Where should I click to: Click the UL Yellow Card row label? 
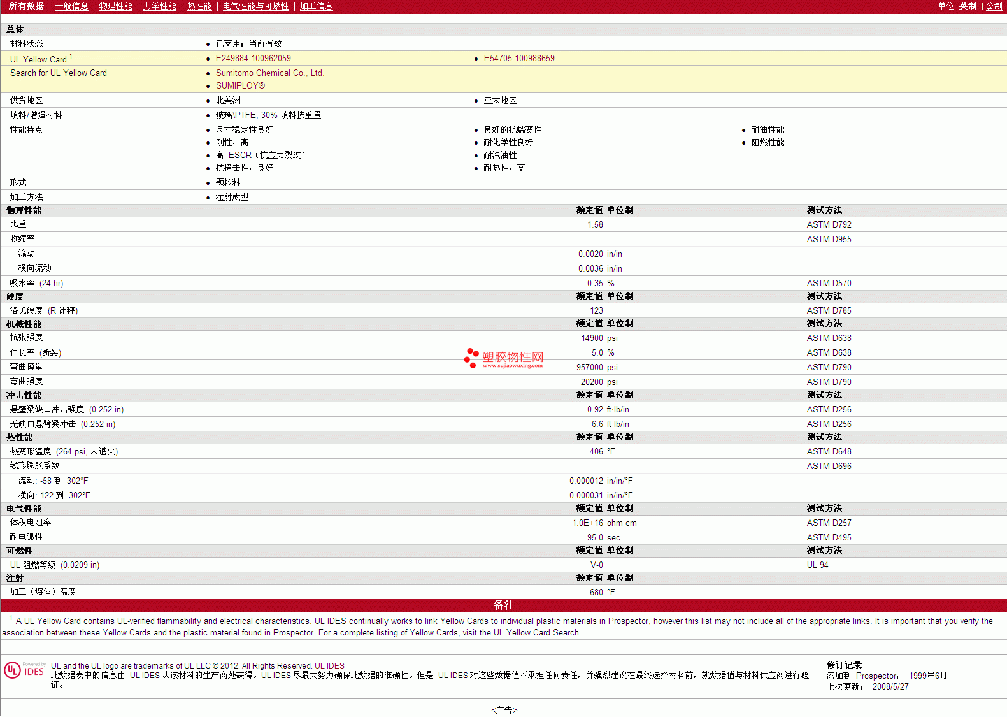(38, 59)
